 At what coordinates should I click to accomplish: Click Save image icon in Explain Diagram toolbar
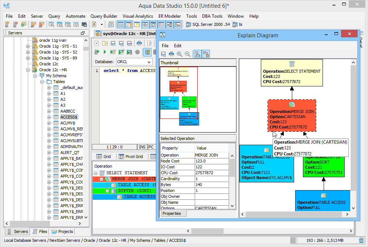click(163, 54)
